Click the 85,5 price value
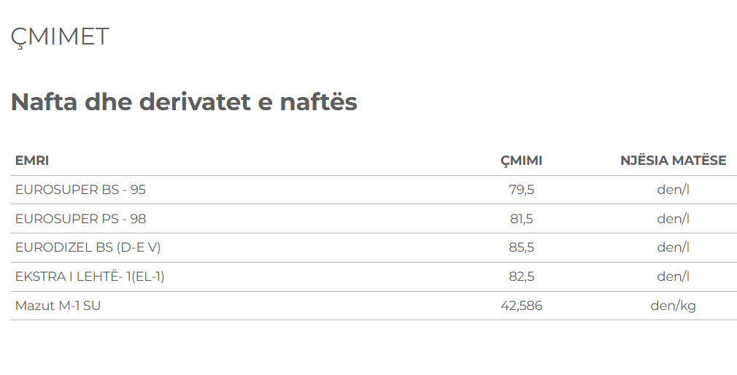Screen dimensions: 737x375 click(521, 247)
